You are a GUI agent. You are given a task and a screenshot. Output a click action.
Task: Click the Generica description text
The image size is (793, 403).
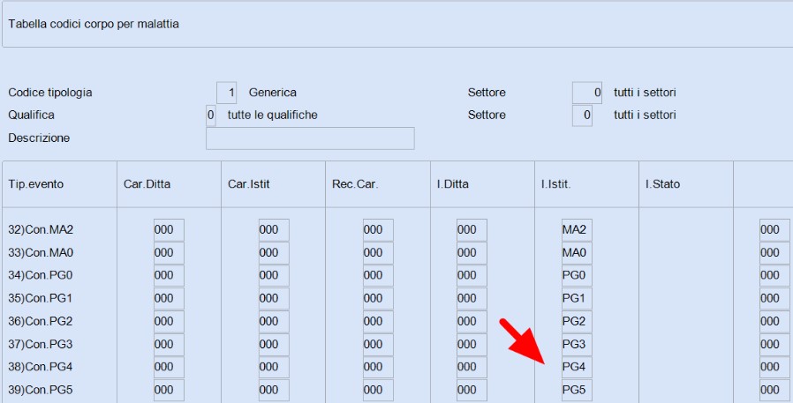click(x=273, y=93)
